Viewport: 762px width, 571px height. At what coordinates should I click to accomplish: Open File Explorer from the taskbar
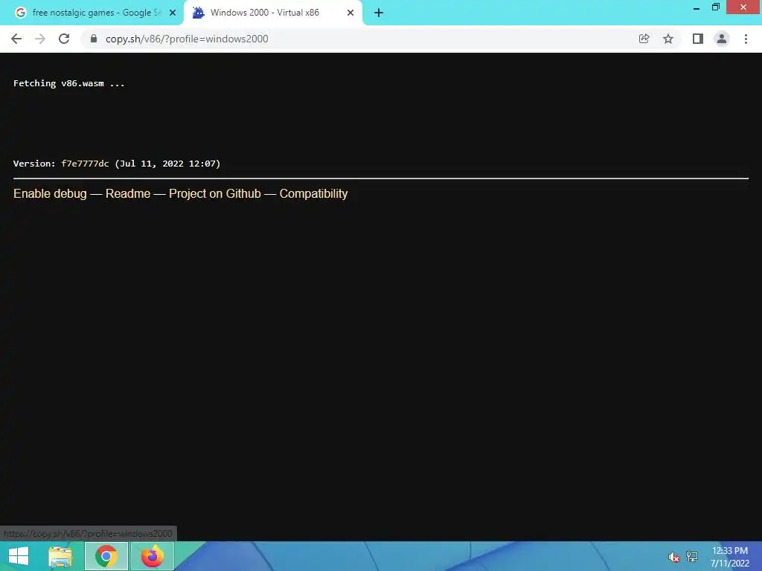[60, 556]
